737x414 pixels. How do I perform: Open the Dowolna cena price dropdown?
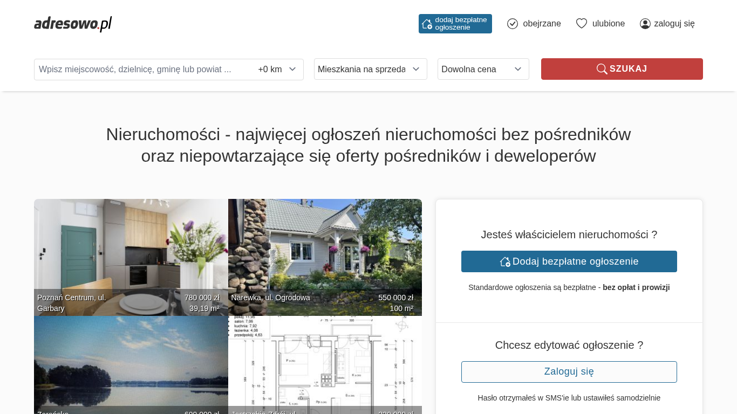tap(483, 69)
